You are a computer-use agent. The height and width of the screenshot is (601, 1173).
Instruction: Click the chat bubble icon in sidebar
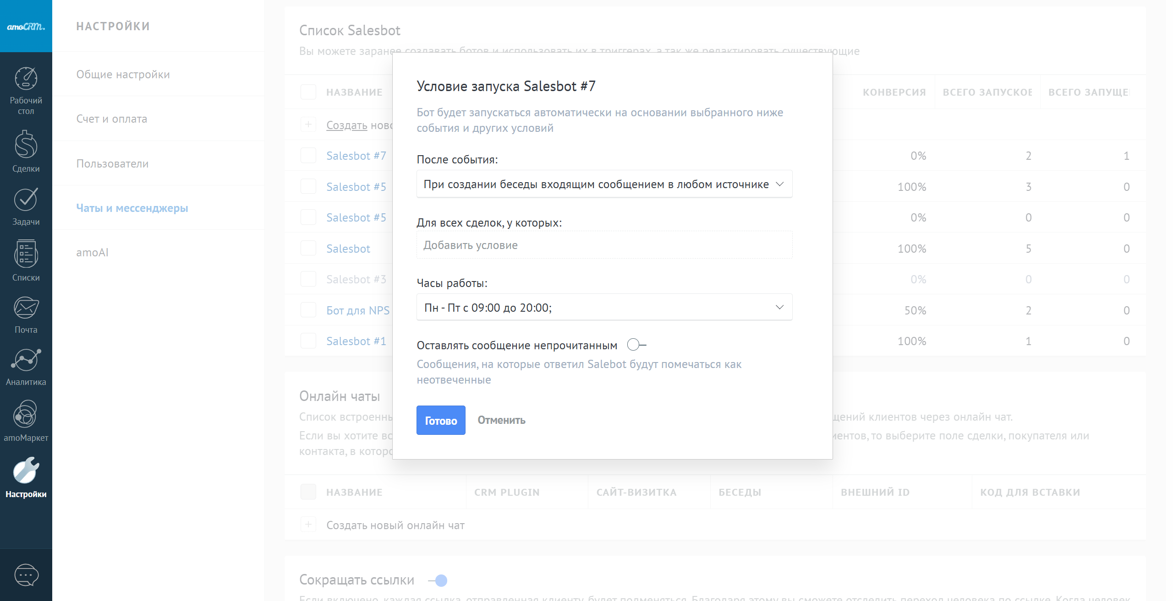click(26, 575)
